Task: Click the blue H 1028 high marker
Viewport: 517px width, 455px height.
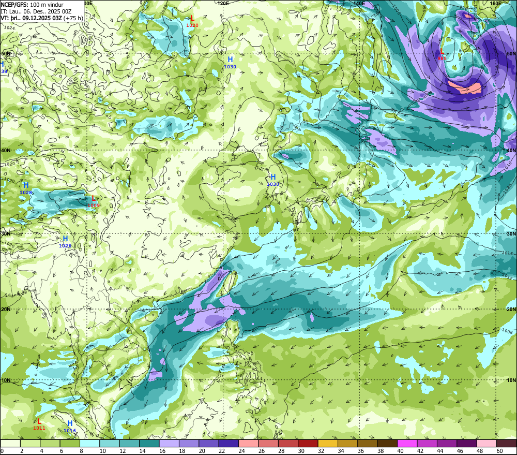Action: point(26,188)
